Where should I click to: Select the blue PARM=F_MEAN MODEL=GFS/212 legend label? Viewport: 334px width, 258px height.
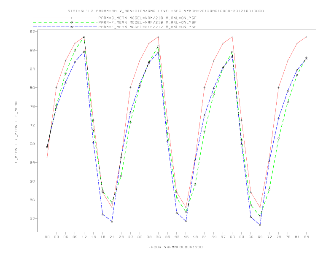(x=147, y=27)
